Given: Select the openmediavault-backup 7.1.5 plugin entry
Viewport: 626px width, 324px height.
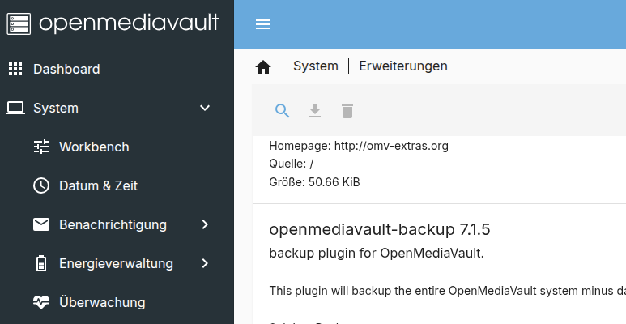Looking at the screenshot, I should point(379,230).
